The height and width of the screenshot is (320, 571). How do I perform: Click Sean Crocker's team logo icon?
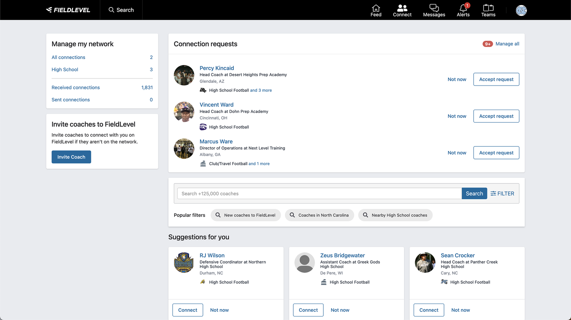pyautogui.click(x=444, y=282)
